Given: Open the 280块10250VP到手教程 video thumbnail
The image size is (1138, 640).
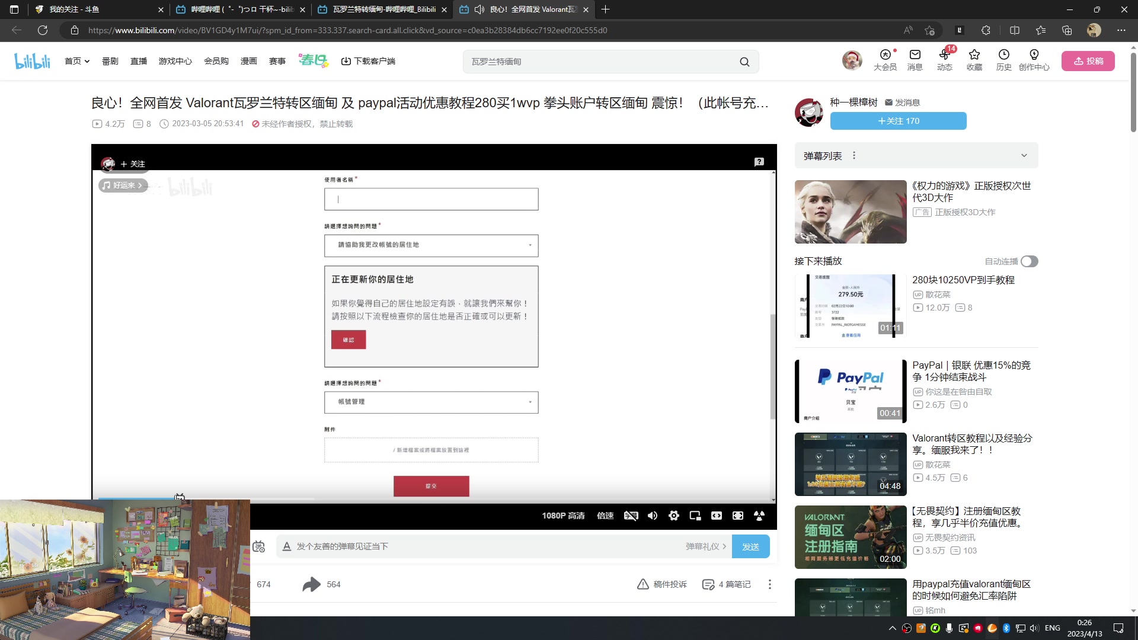Looking at the screenshot, I should point(851,306).
